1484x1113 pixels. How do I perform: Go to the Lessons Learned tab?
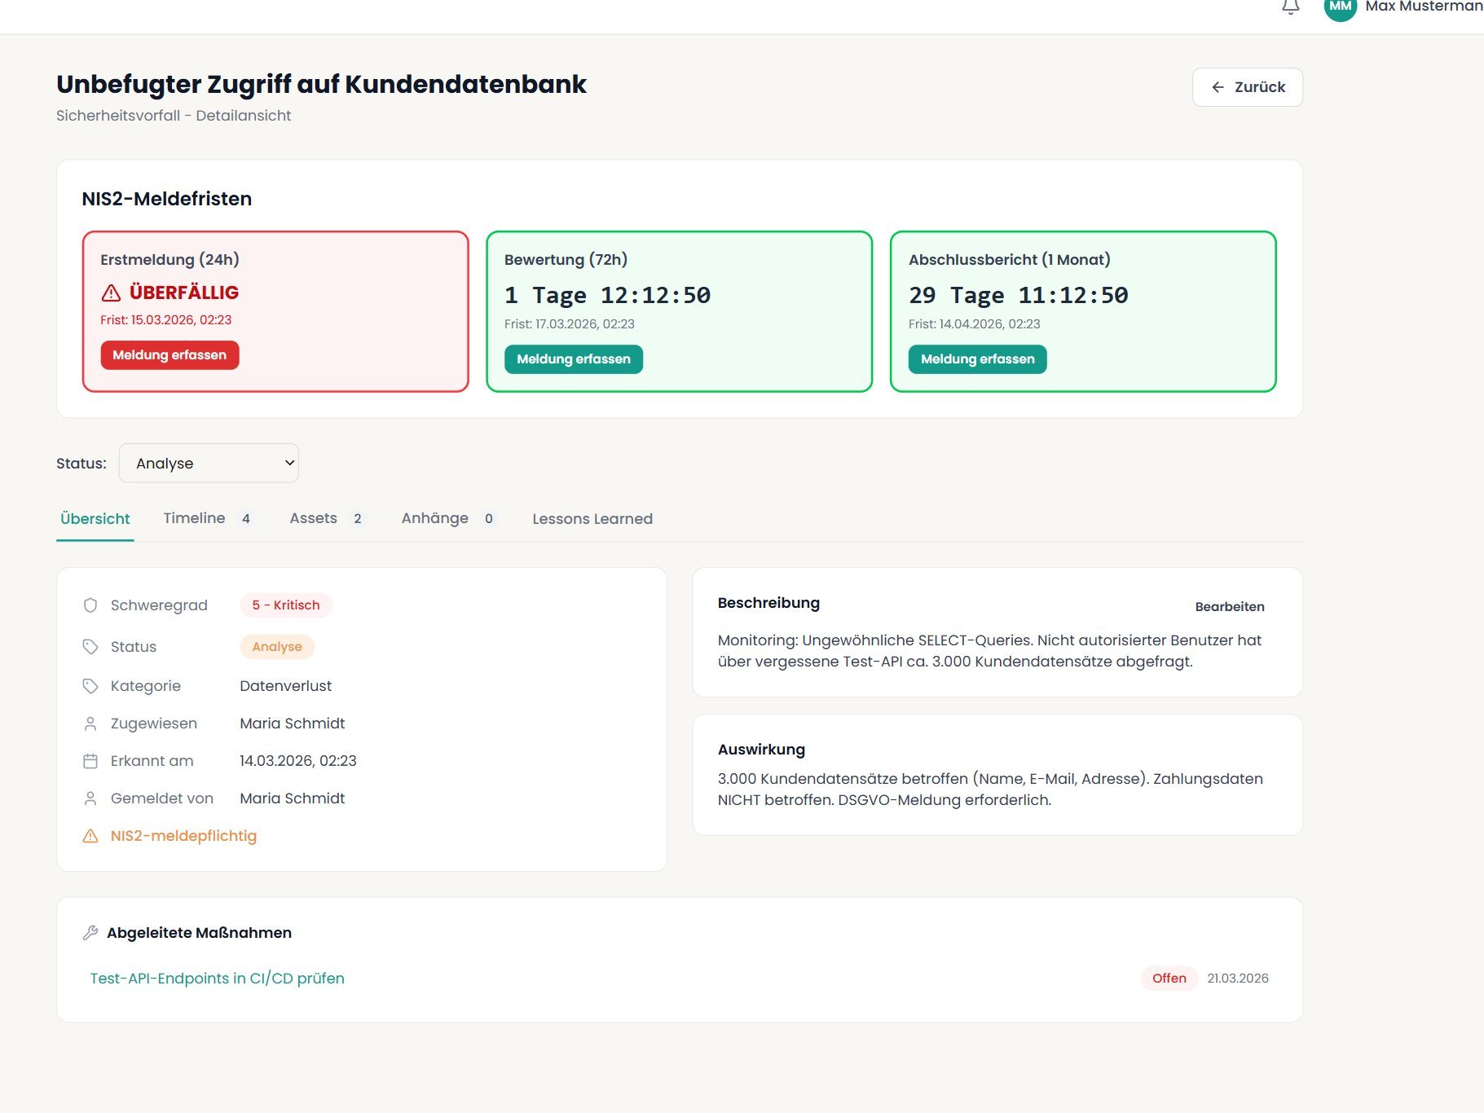pyautogui.click(x=592, y=519)
